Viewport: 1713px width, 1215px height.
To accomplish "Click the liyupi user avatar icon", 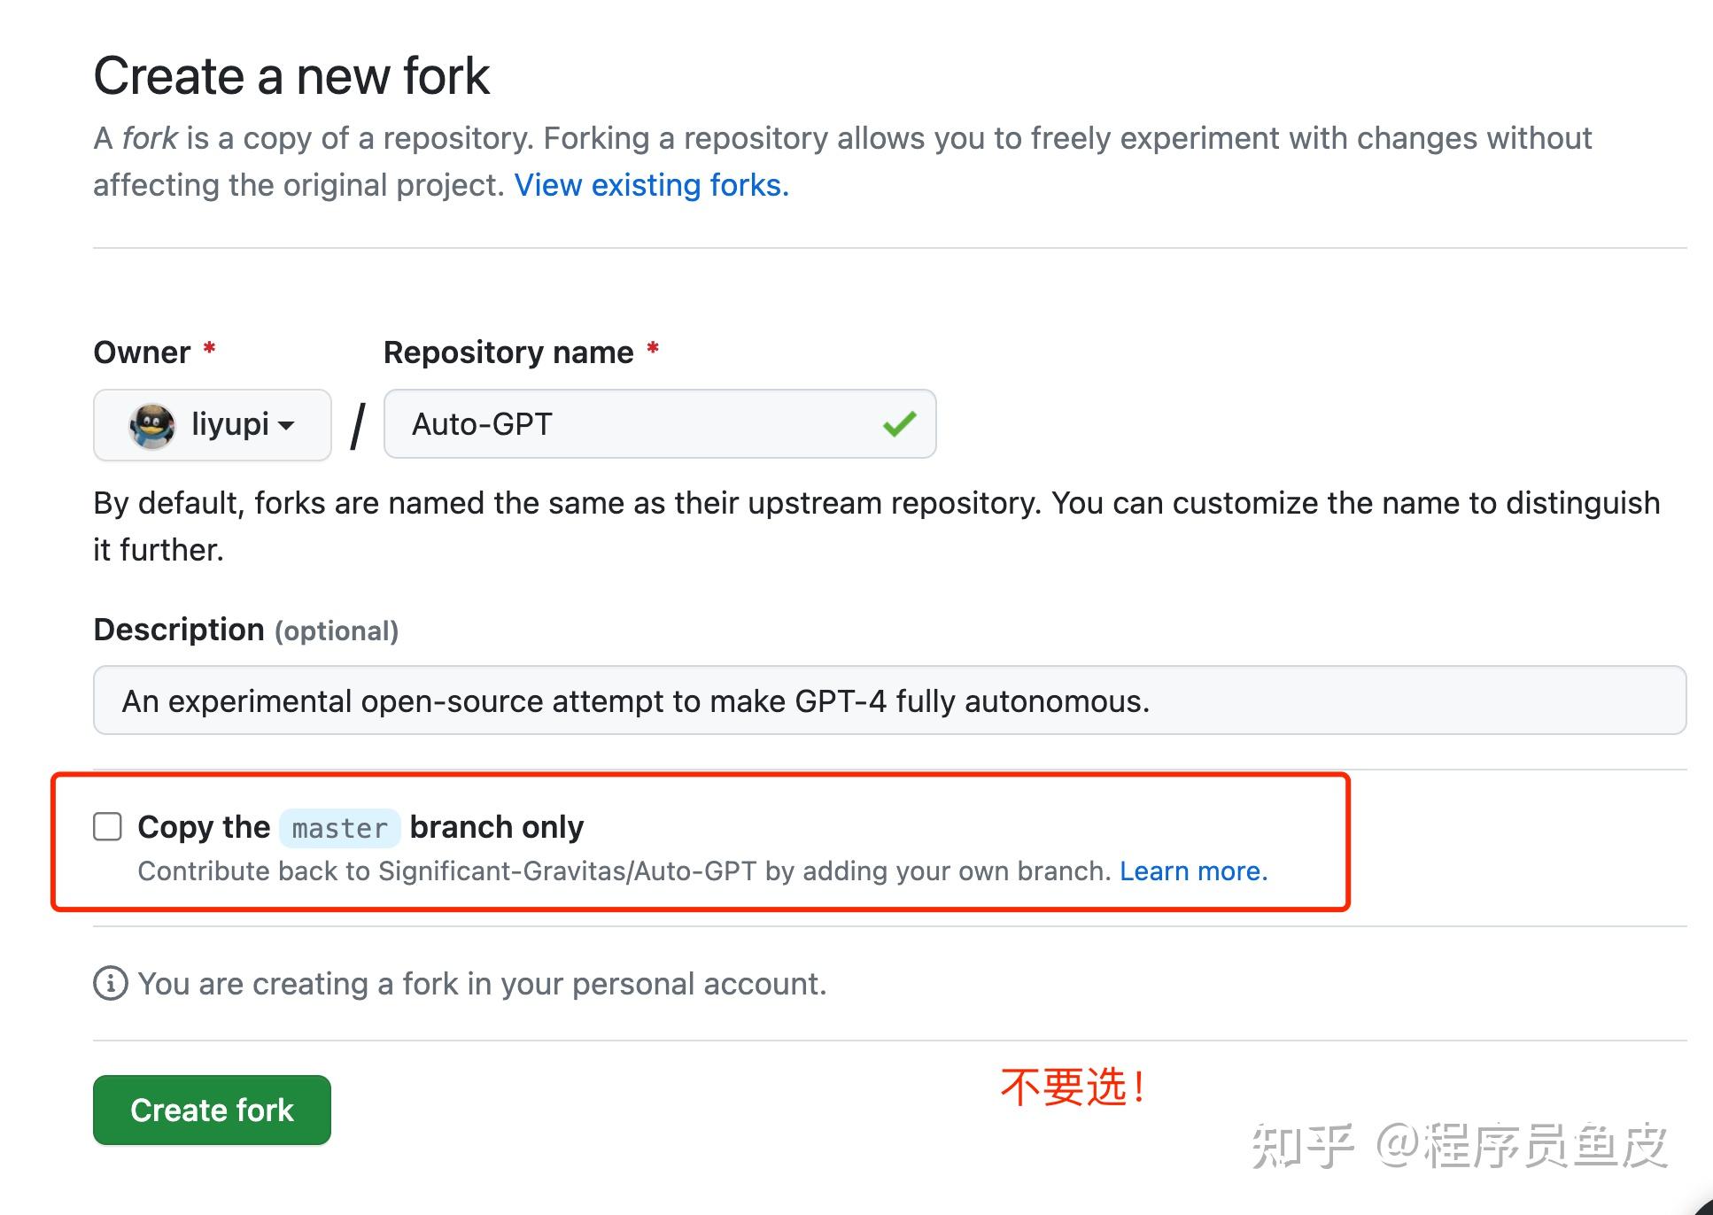I will 151,425.
